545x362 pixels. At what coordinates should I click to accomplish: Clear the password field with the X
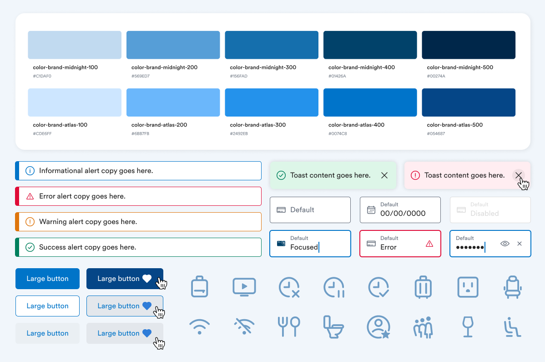coord(520,244)
